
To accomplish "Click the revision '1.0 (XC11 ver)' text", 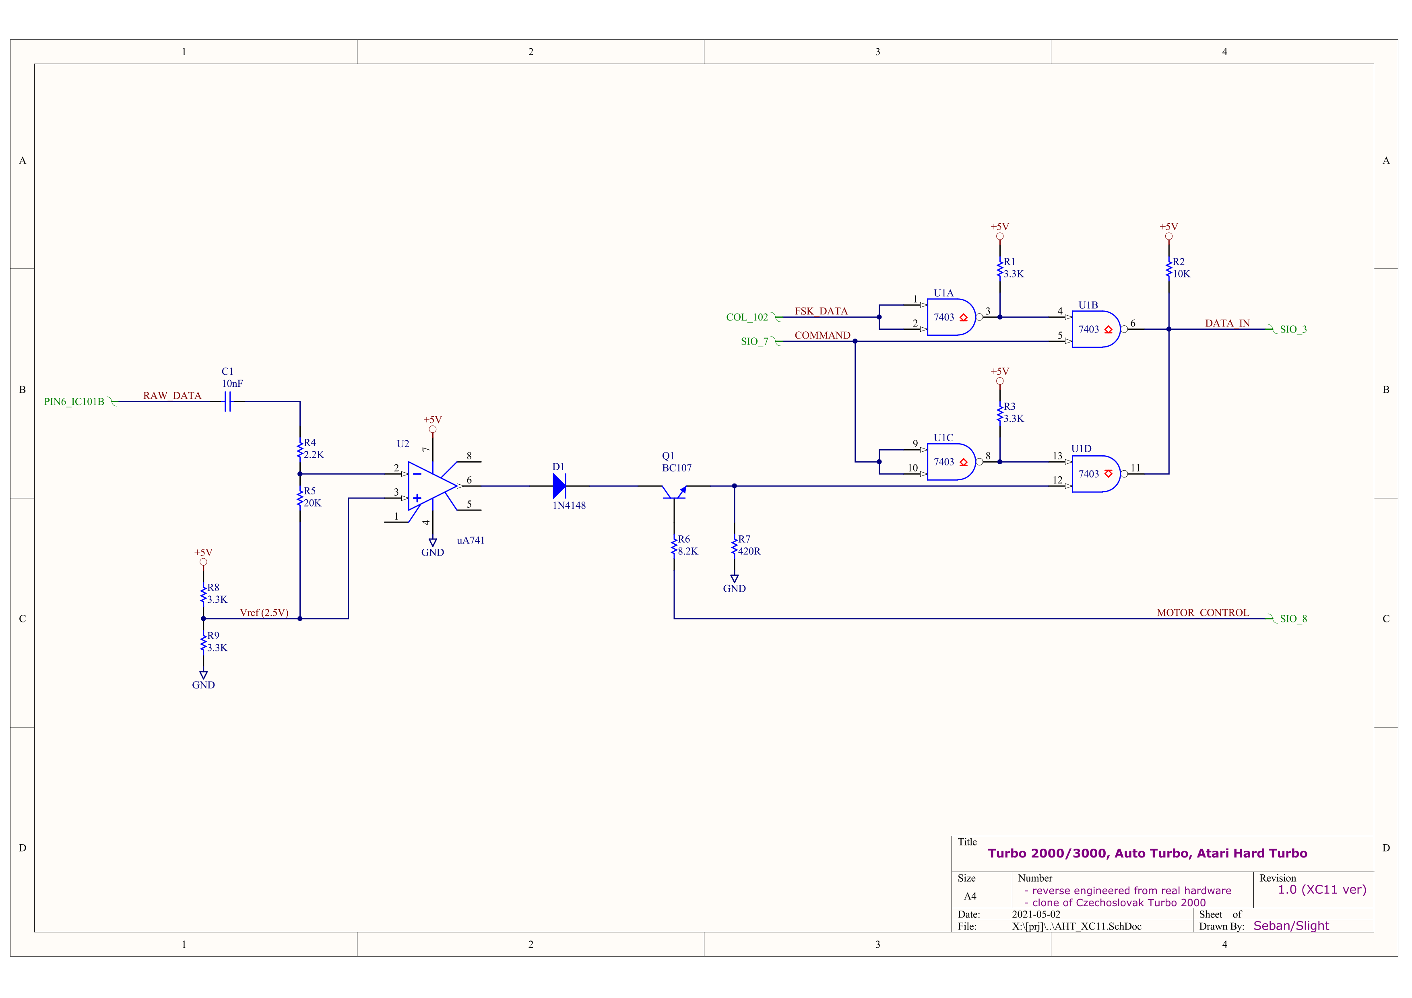I will coord(1322,890).
